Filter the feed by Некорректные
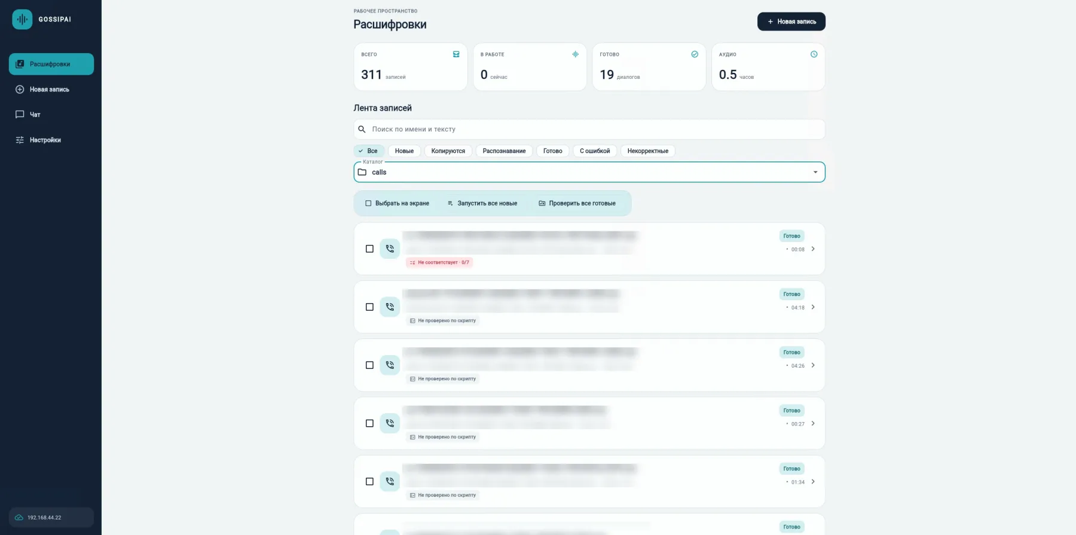Viewport: 1076px width, 535px height. (x=648, y=151)
